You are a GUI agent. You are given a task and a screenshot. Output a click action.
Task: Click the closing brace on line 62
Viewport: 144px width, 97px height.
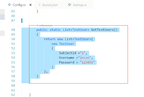[30, 95]
